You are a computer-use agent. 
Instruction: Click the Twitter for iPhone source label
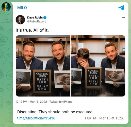[61, 102]
